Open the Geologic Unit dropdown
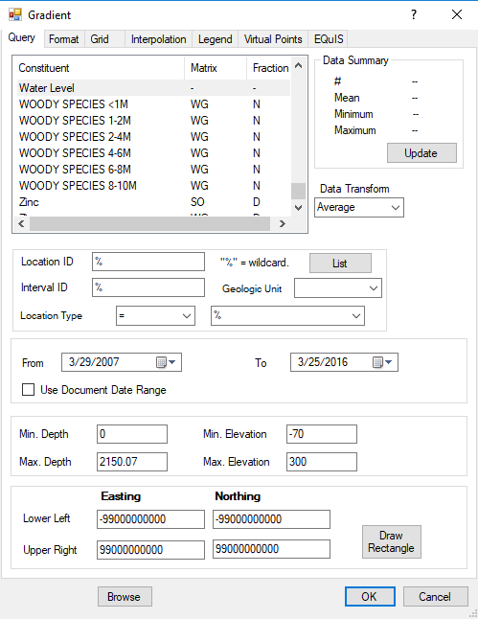This screenshot has width=478, height=619. tap(374, 288)
